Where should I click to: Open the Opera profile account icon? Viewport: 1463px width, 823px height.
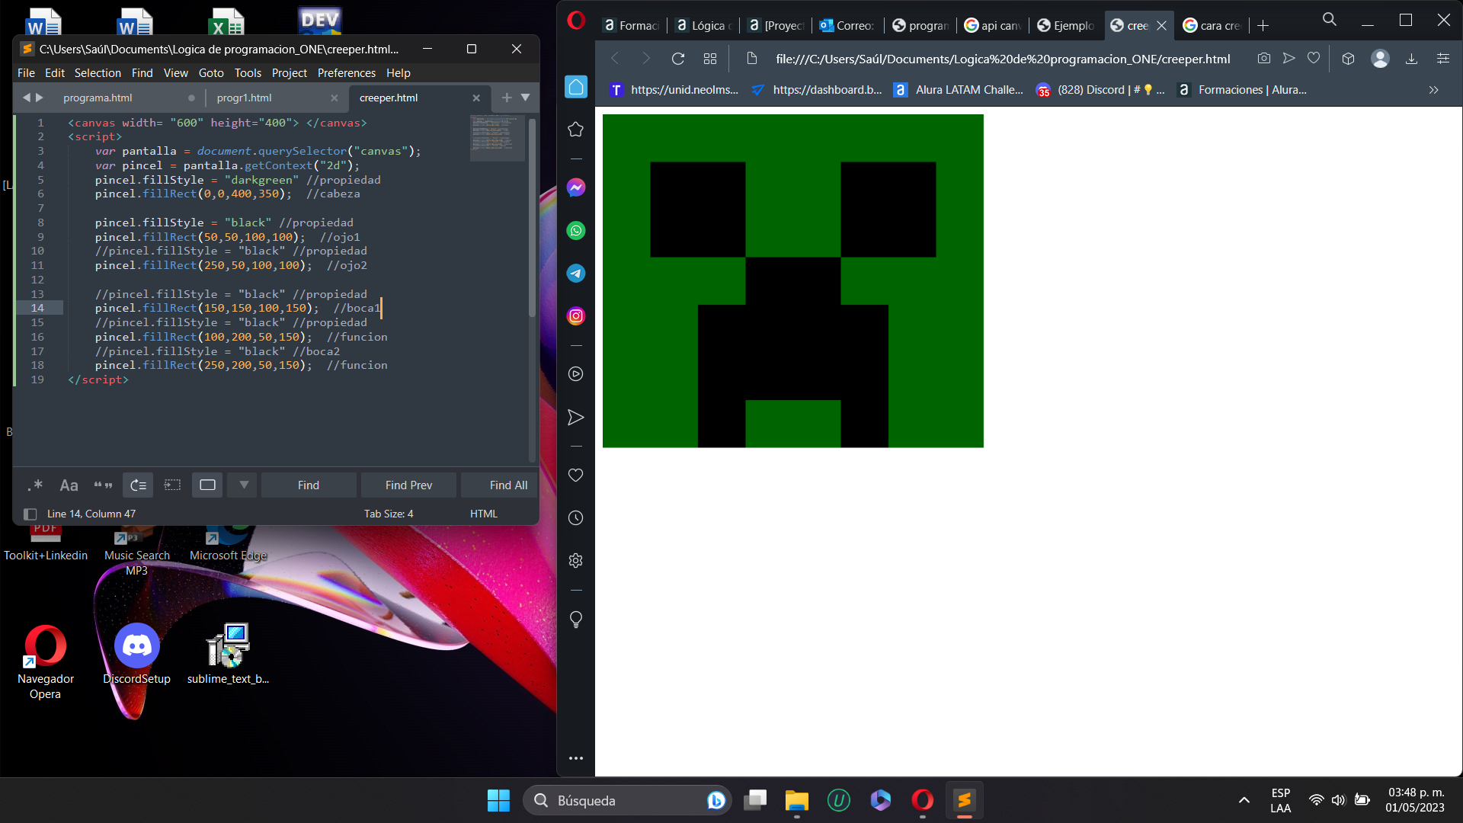tap(1380, 59)
